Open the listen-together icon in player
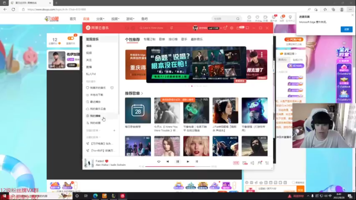This screenshot has height=200, width=356. click(x=260, y=163)
